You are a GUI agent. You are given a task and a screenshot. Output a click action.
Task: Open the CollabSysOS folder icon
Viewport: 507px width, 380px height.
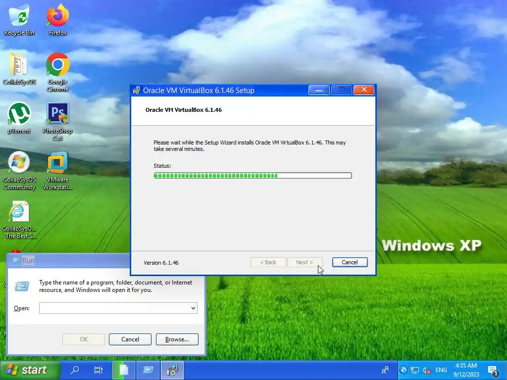tap(19, 68)
